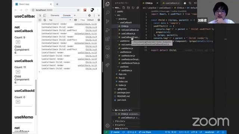
Task: Click the Collapse Folders icon in Explorer
Action: click(x=138, y=7)
